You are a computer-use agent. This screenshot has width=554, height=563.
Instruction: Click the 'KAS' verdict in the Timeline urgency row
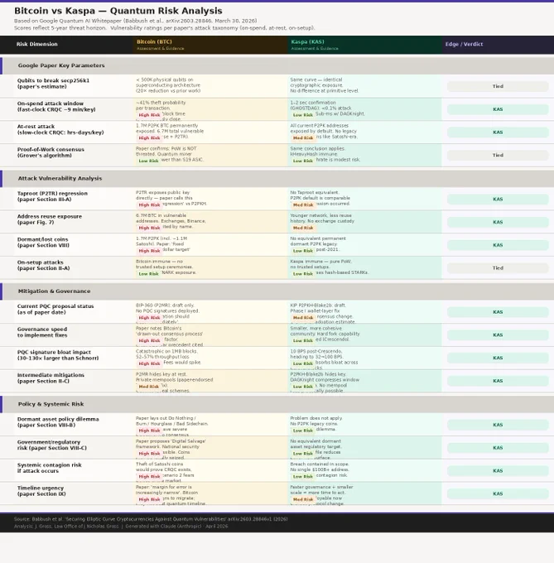coord(498,493)
